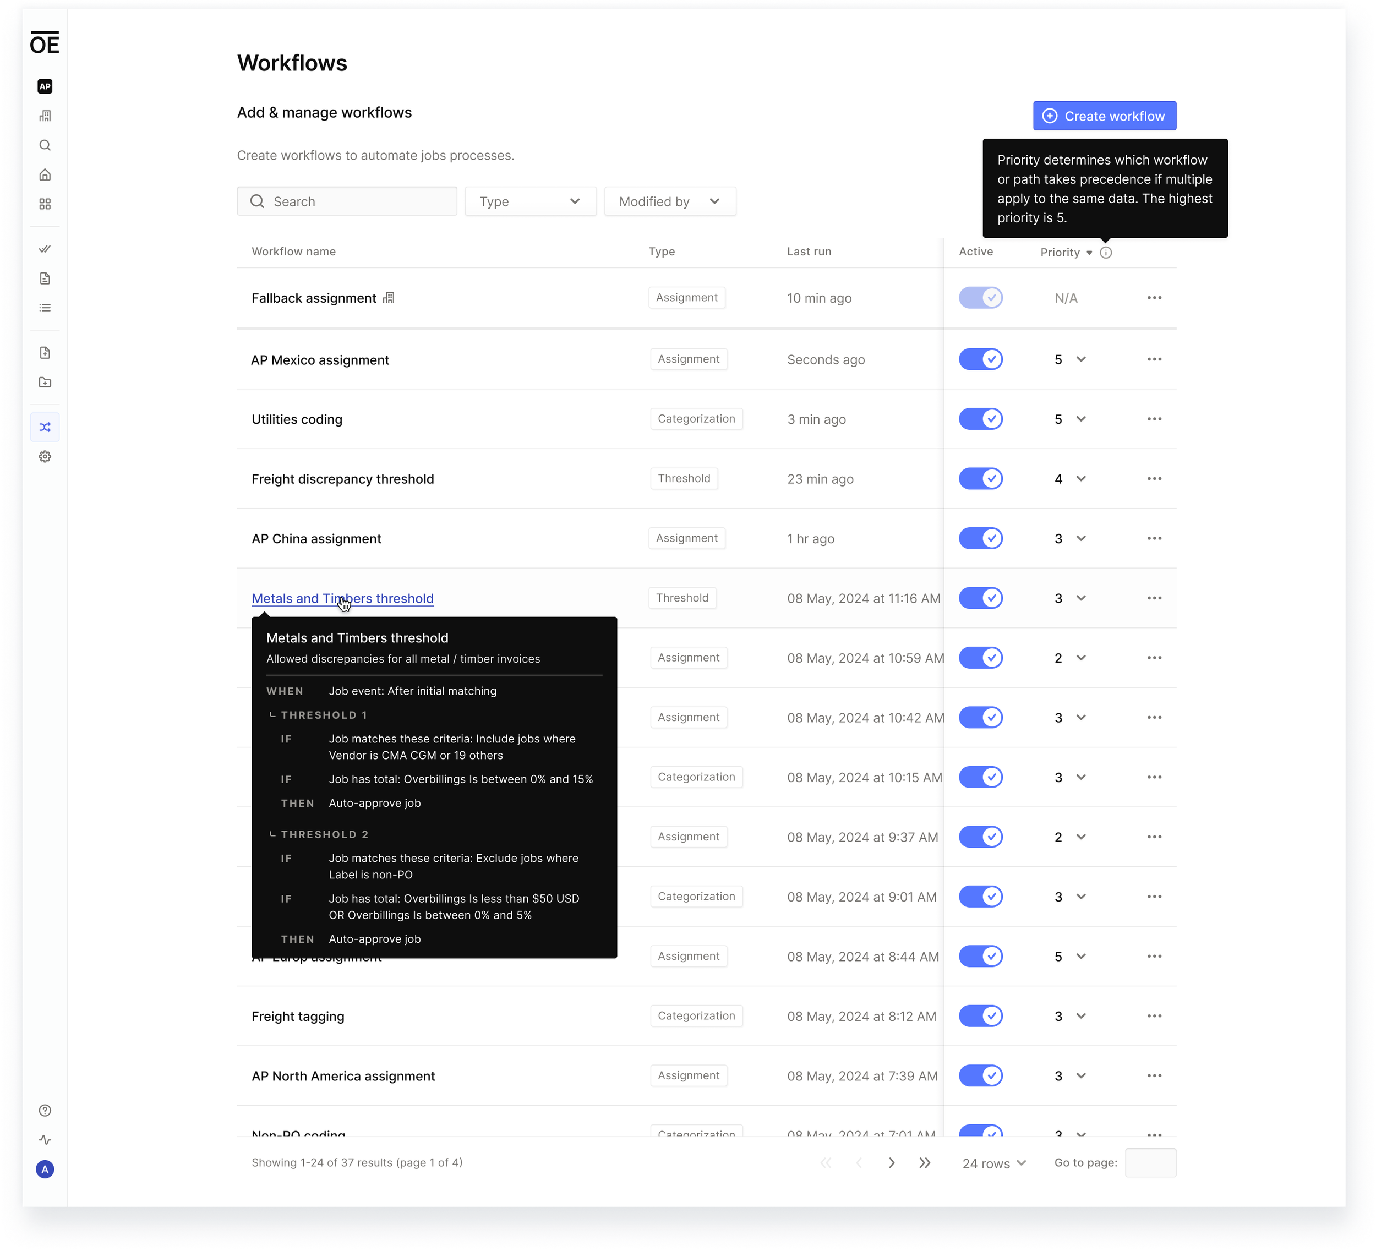This screenshot has width=1376, height=1251.
Task: Click the Create workflow button
Action: pyautogui.click(x=1104, y=116)
